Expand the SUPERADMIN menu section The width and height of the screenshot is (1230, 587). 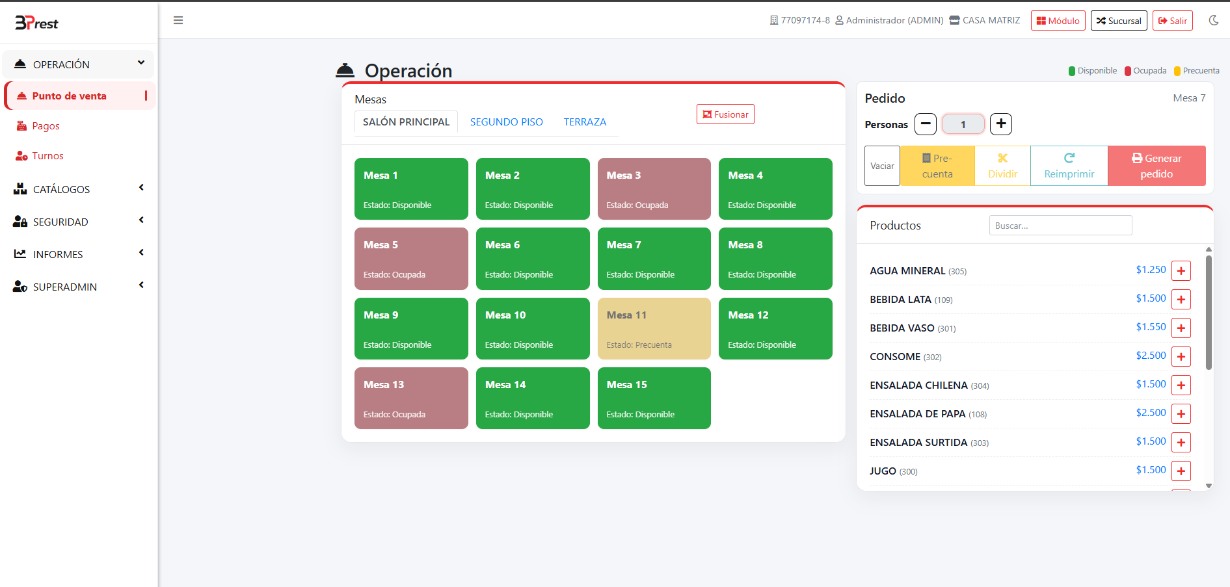point(78,287)
